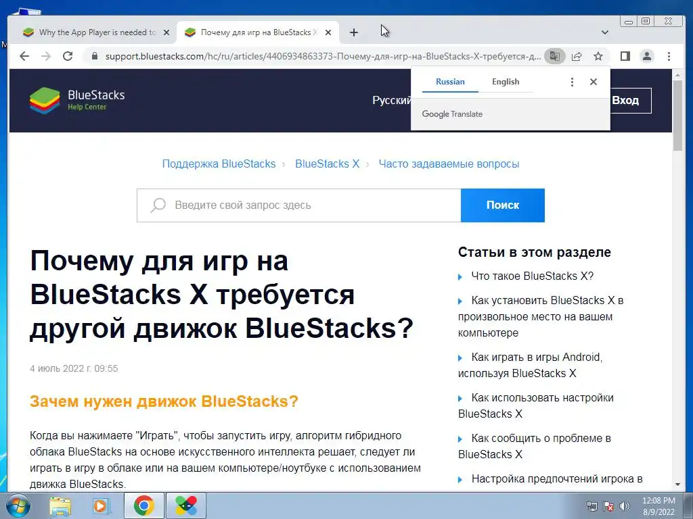Select Russian in the translate popup
The height and width of the screenshot is (519, 693).
click(x=450, y=82)
